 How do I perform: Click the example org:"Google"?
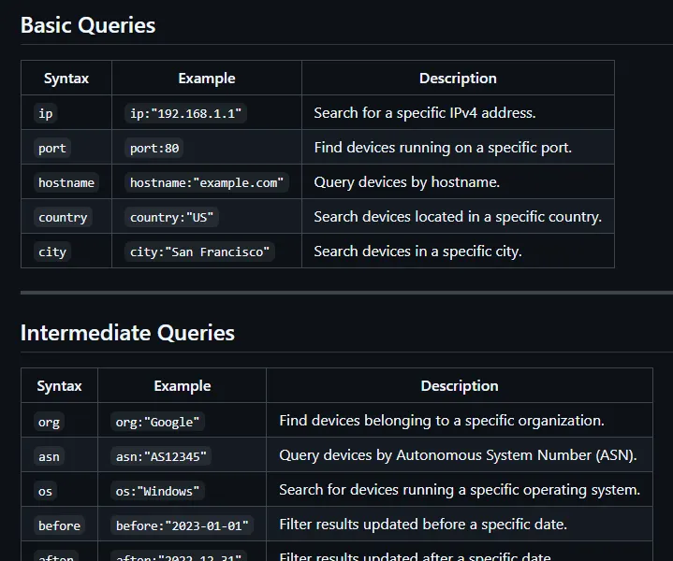157,422
